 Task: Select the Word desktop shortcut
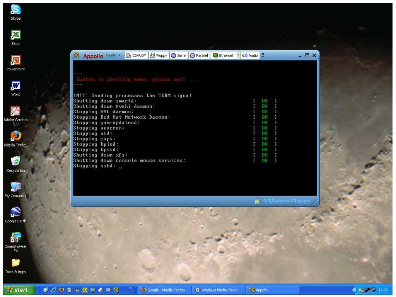(x=15, y=89)
